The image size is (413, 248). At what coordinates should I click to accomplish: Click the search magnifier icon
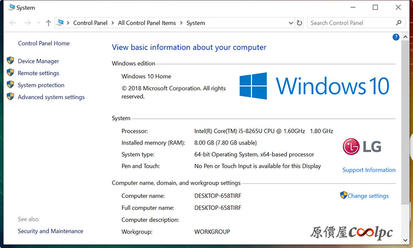click(399, 23)
